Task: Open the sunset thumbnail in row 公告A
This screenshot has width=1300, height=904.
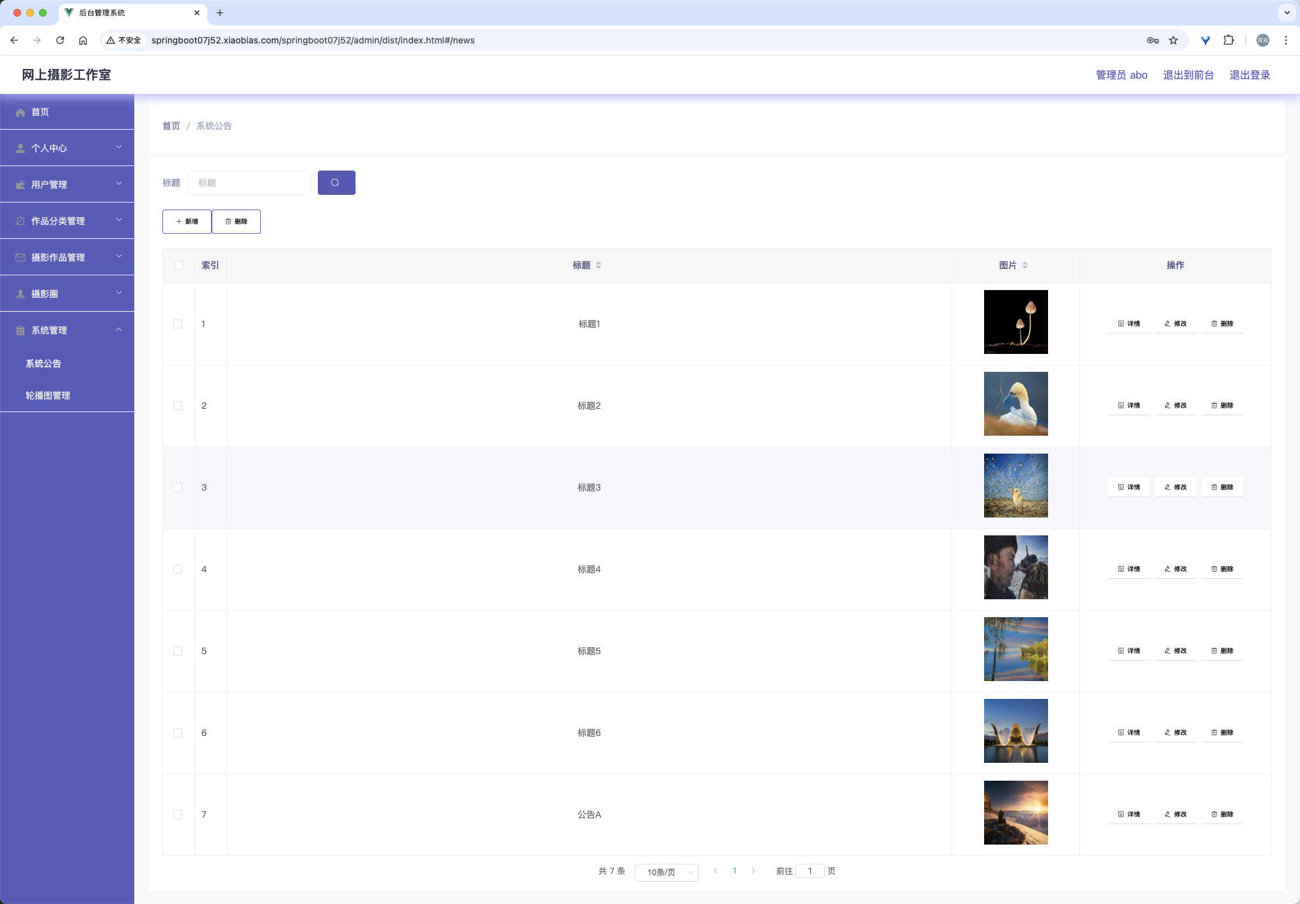Action: pyautogui.click(x=1016, y=813)
